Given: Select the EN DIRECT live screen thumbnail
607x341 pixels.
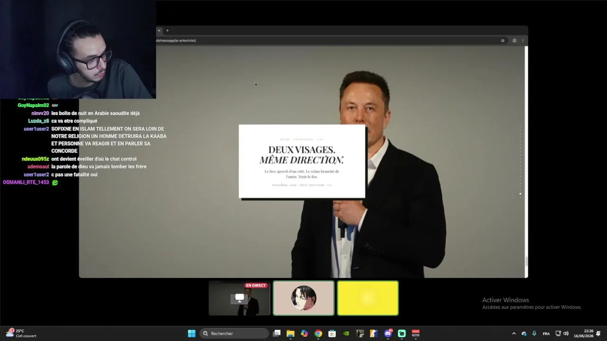Looking at the screenshot, I should 239,298.
